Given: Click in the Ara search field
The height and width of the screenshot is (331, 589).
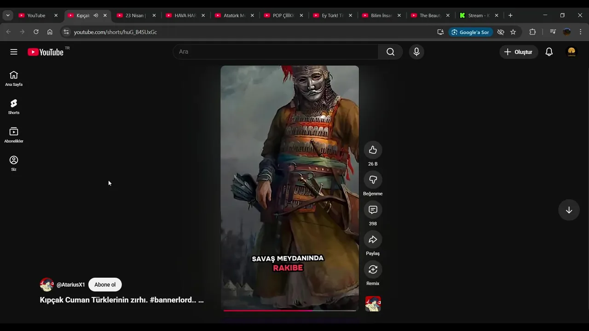Looking at the screenshot, I should tap(276, 52).
